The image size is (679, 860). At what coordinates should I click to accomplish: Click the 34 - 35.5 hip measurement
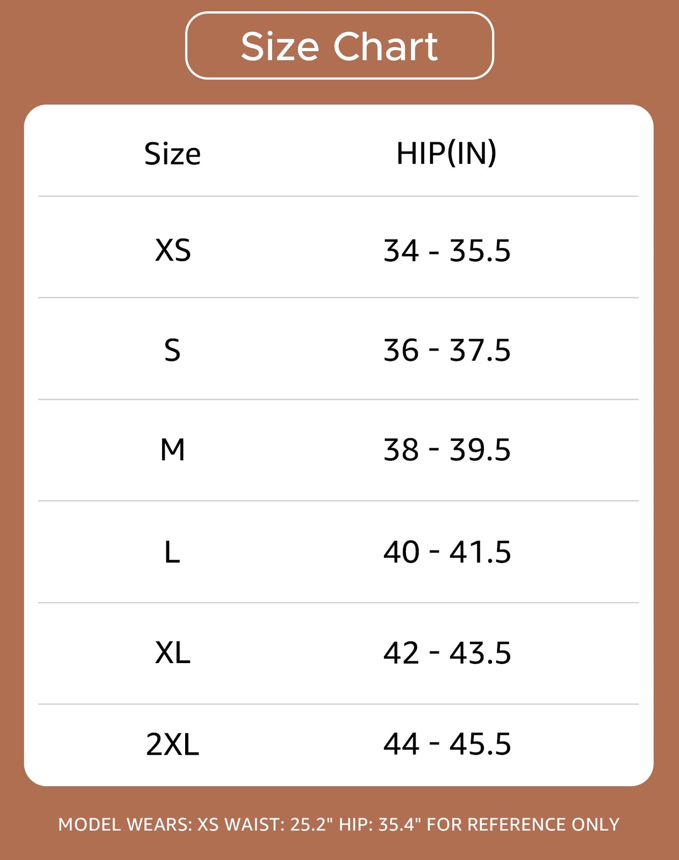click(447, 250)
